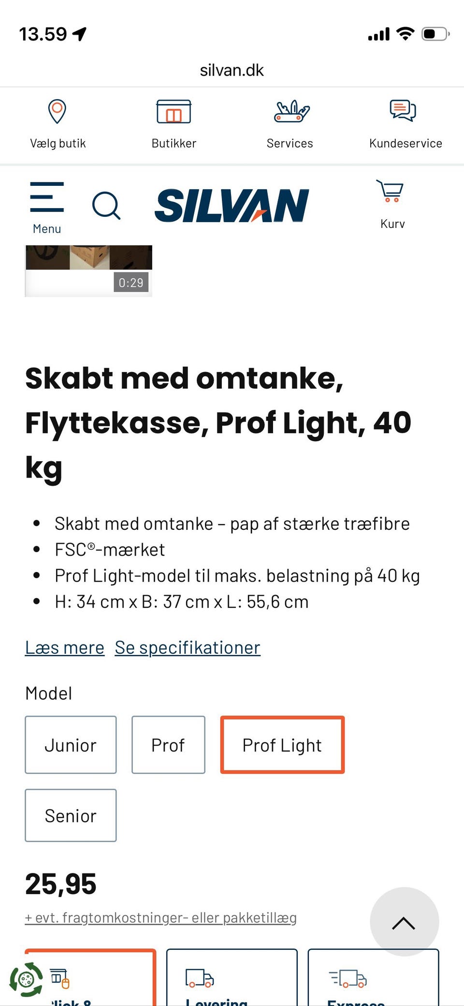Expand the Læs mere link
The image size is (464, 1006).
coord(65,647)
